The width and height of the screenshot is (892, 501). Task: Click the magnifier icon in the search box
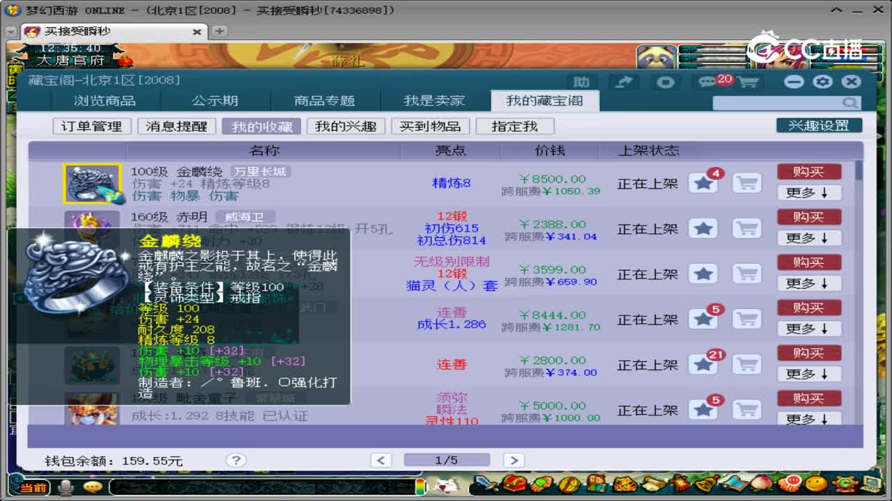click(x=849, y=103)
